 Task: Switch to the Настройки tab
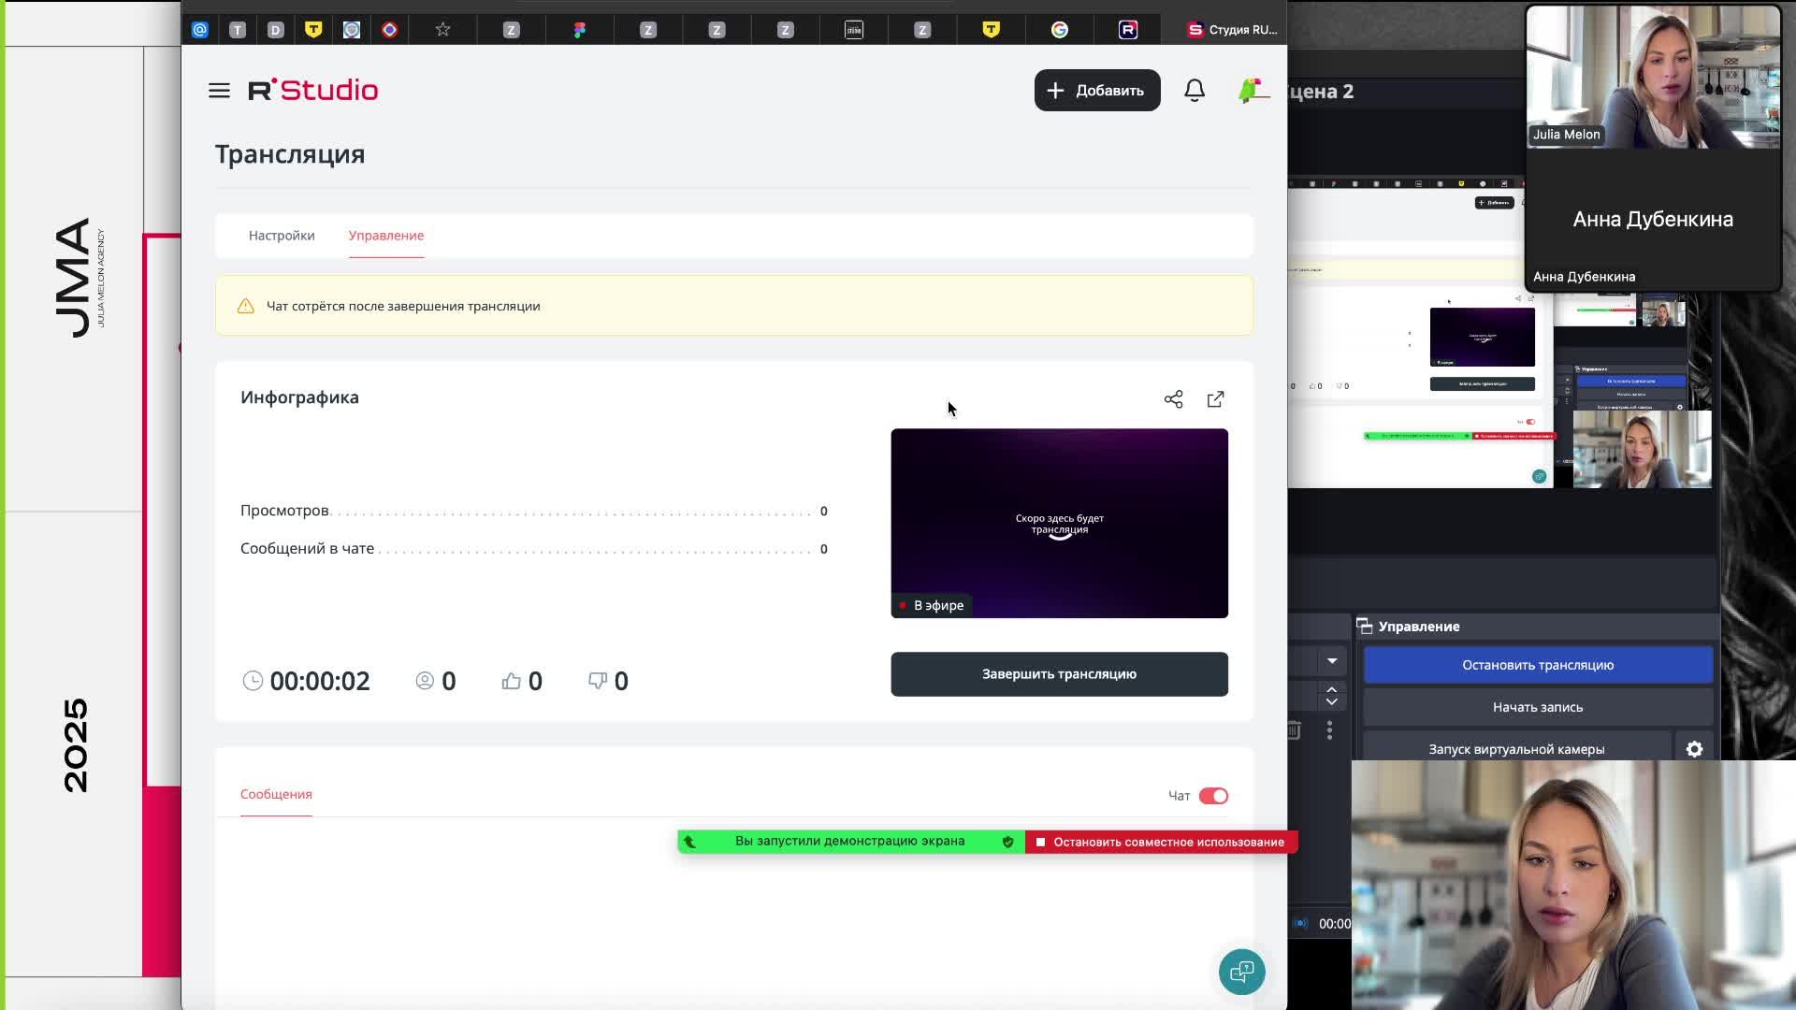(282, 236)
